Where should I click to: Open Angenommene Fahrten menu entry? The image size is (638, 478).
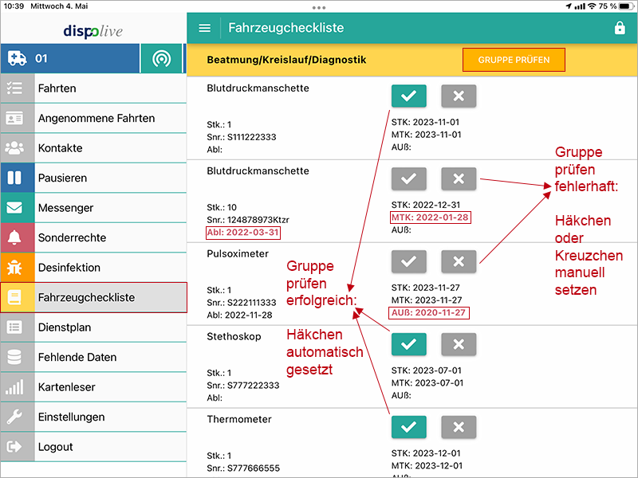(93, 118)
